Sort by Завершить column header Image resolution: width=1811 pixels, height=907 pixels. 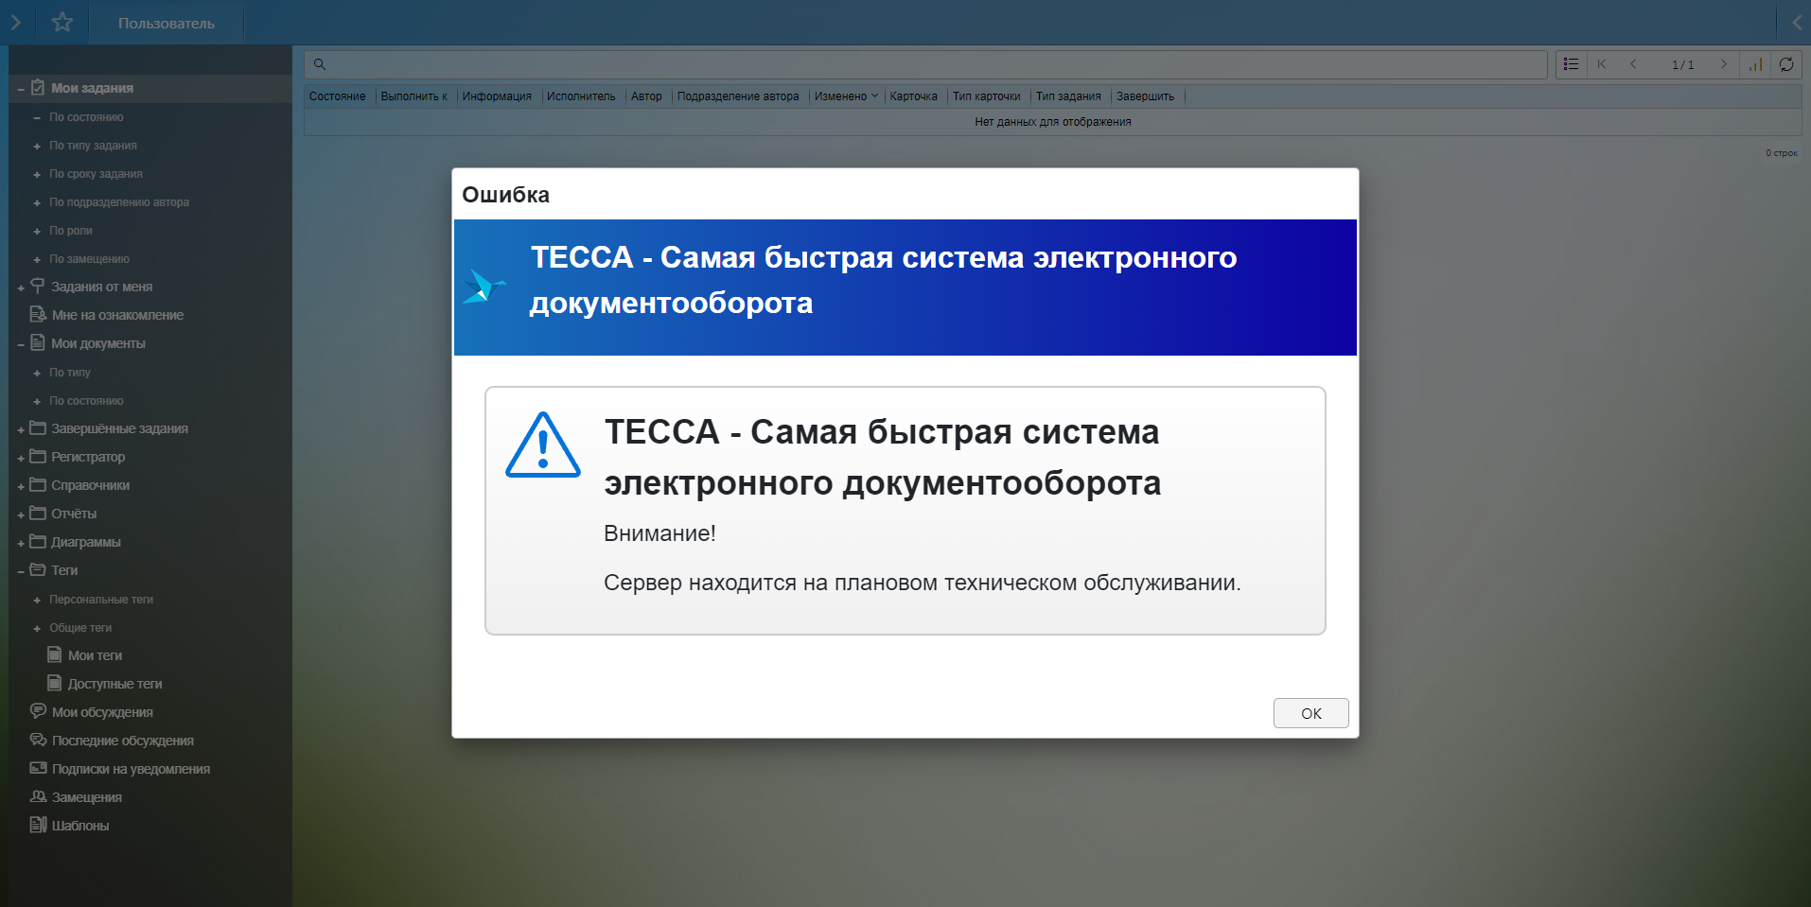[x=1145, y=96]
